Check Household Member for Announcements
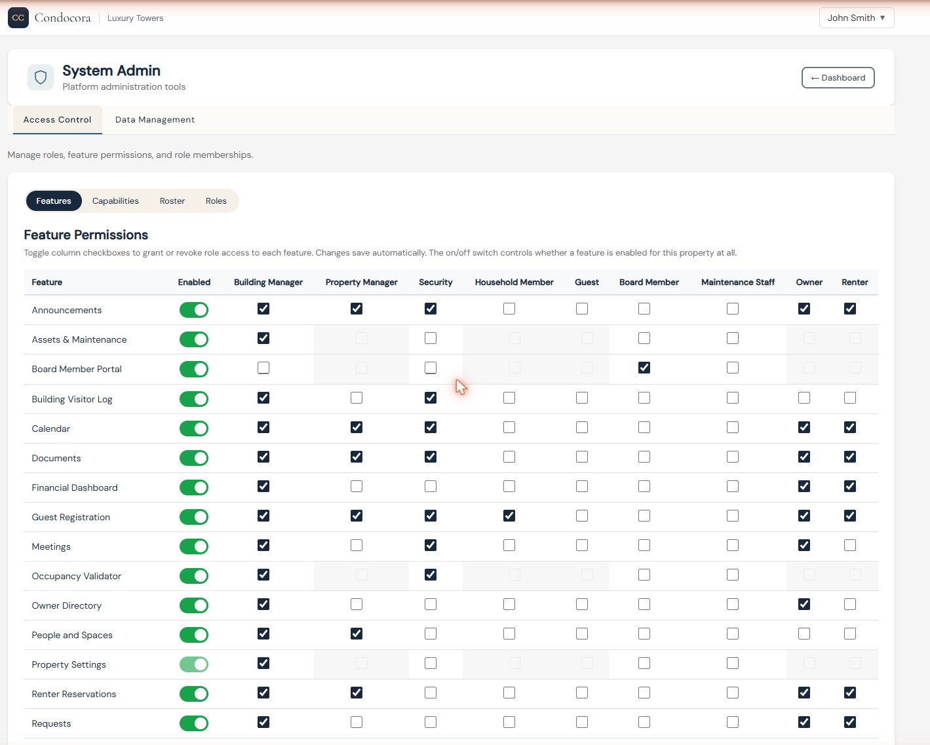This screenshot has height=745, width=930. (x=509, y=309)
